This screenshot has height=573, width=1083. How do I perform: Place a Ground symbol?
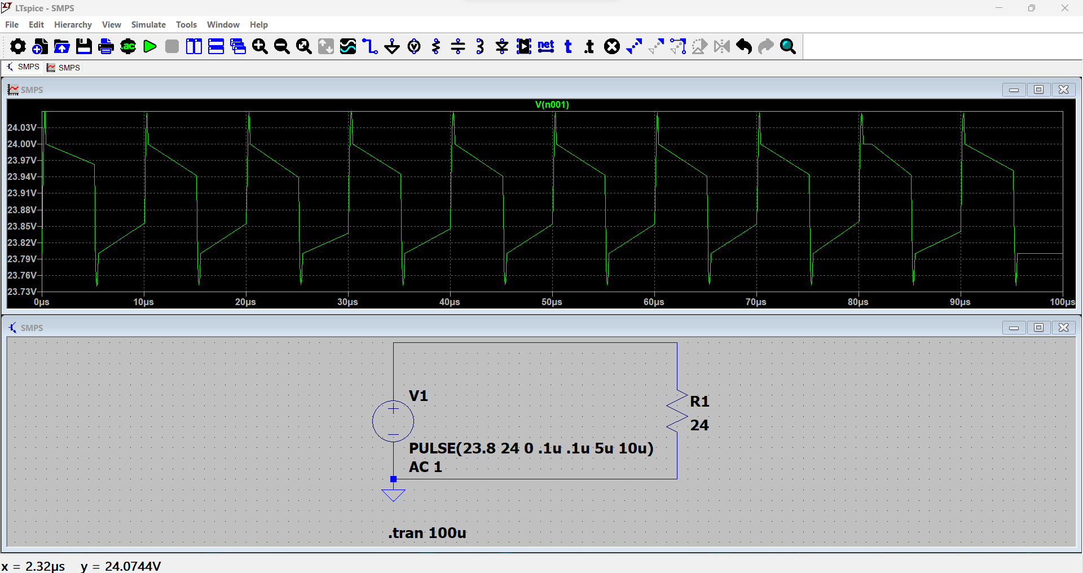tap(392, 46)
